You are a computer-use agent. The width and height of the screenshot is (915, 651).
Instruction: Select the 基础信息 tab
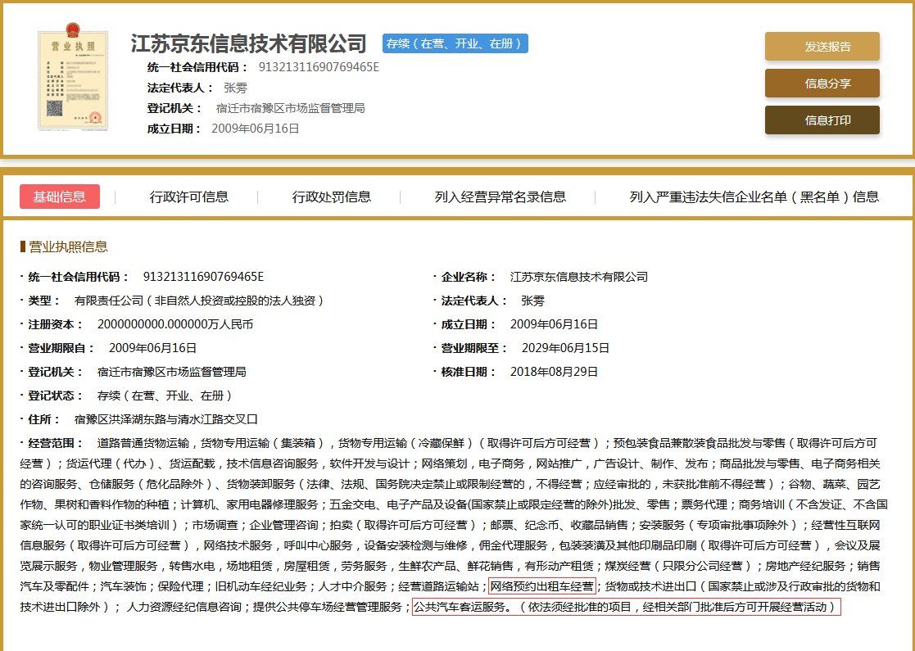tap(60, 197)
